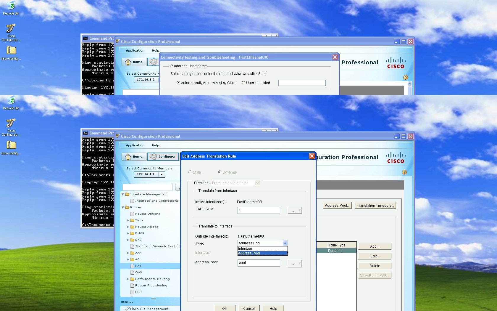Click Cancel in the translation rule dialog
The height and width of the screenshot is (311, 497).
[x=249, y=308]
